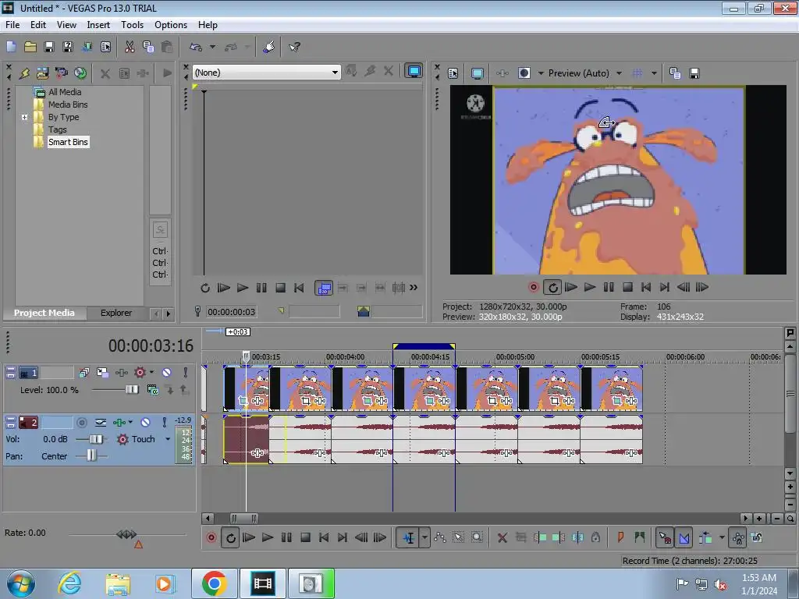This screenshot has height=599, width=799.
Task: Click the Pan slider on audio track 2
Action: pyautogui.click(x=91, y=455)
